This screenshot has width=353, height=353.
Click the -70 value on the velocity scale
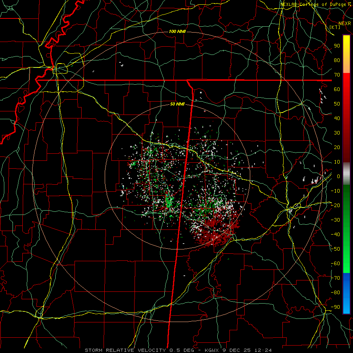(x=335, y=278)
